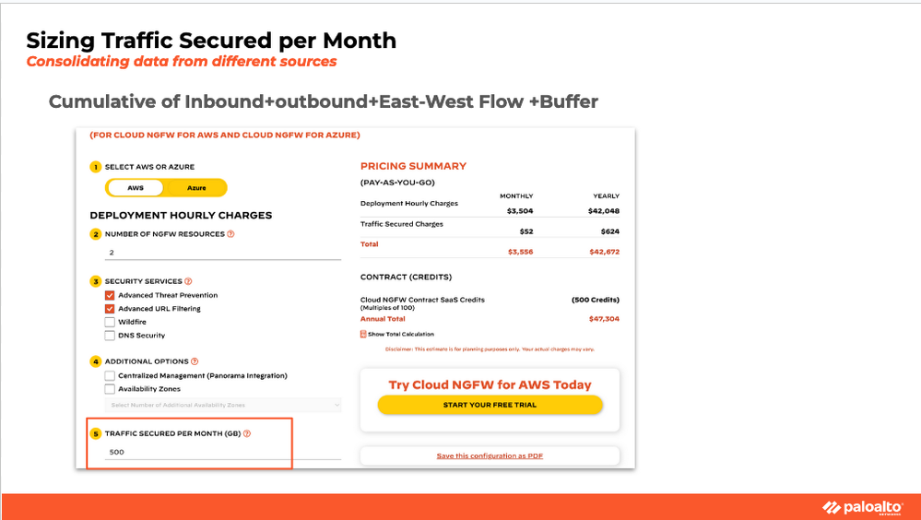Viewport: 921px width, 520px height.
Task: Open the Additional Availability Zones dropdown
Action: point(222,405)
